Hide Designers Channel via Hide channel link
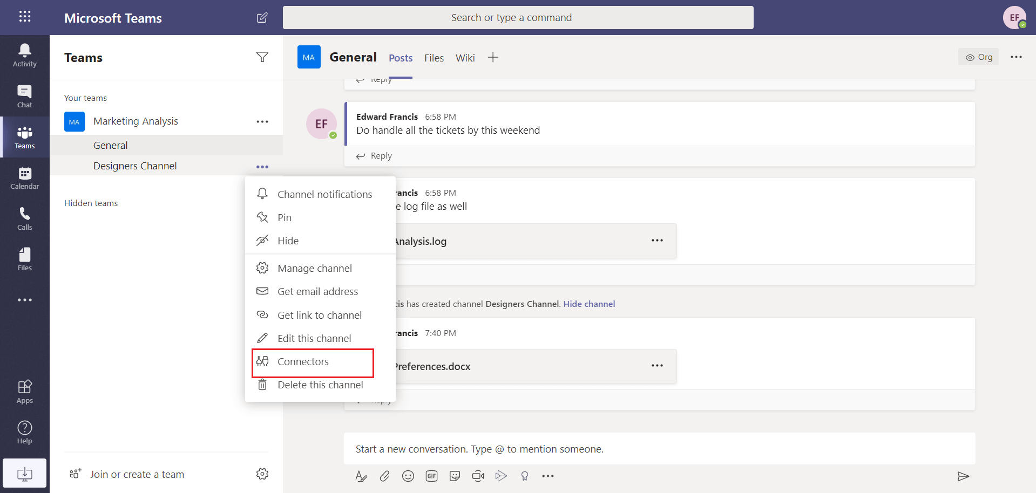This screenshot has width=1036, height=493. 589,304
